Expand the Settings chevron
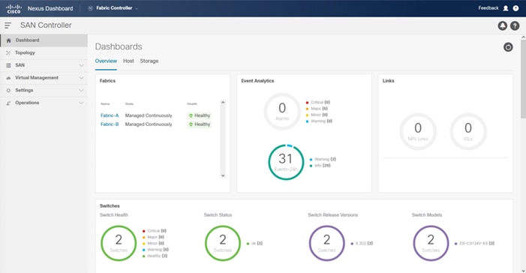Viewport: 526px width, 273px height. tap(81, 91)
